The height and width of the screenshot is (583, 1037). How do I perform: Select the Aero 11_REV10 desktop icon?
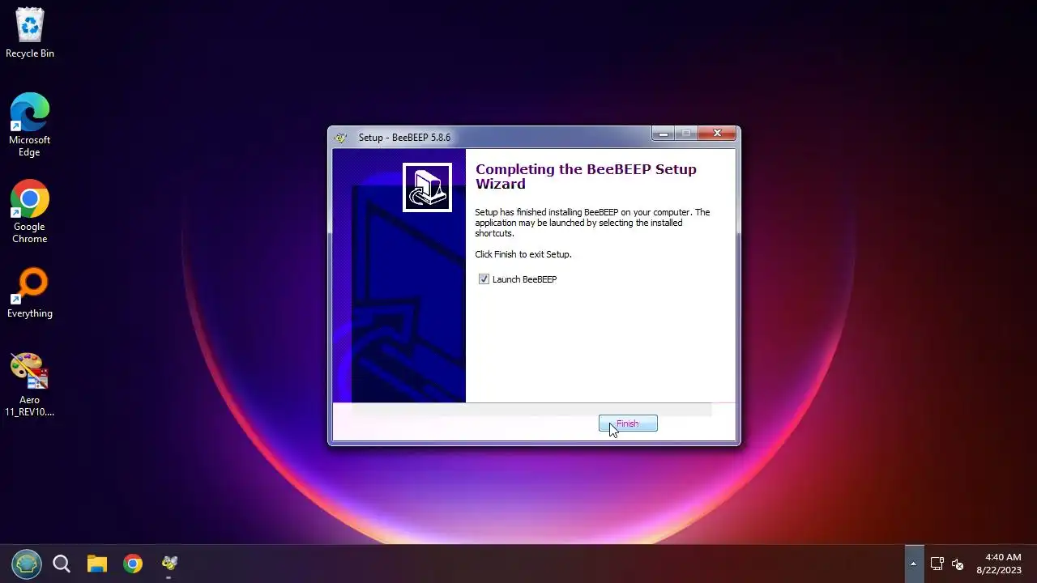coord(30,385)
